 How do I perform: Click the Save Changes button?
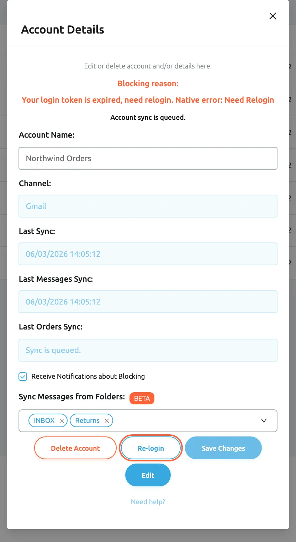[223, 448]
